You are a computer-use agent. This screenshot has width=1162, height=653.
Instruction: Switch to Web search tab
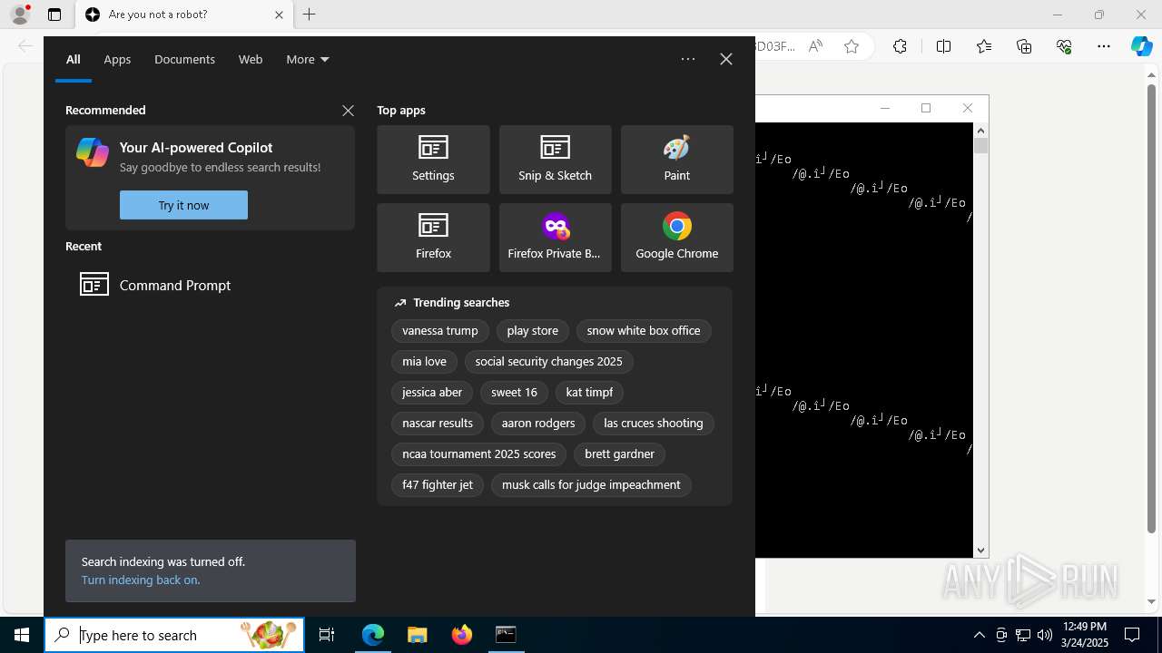click(x=251, y=60)
